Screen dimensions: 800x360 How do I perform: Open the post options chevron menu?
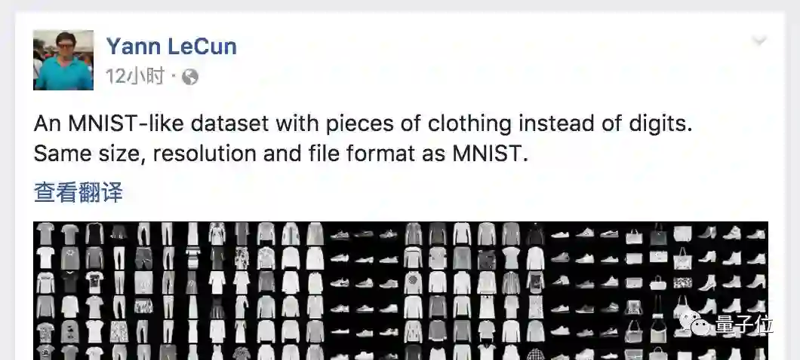(x=760, y=40)
